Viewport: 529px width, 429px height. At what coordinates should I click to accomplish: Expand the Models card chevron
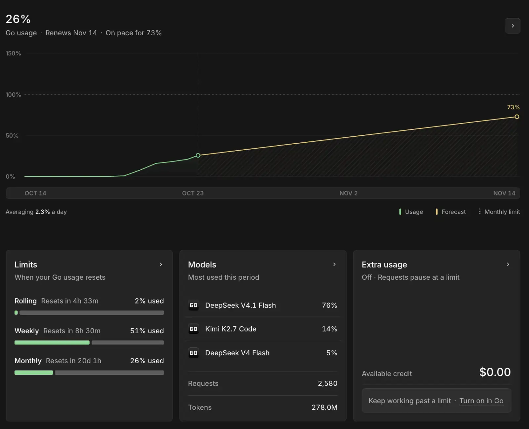point(334,265)
